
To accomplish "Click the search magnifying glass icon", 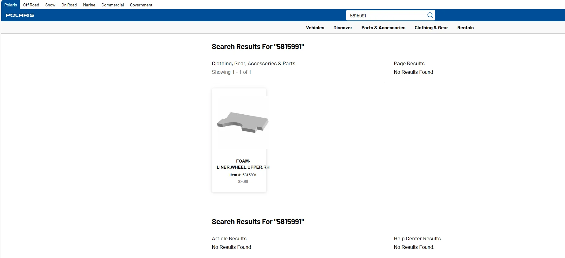I will coord(430,15).
